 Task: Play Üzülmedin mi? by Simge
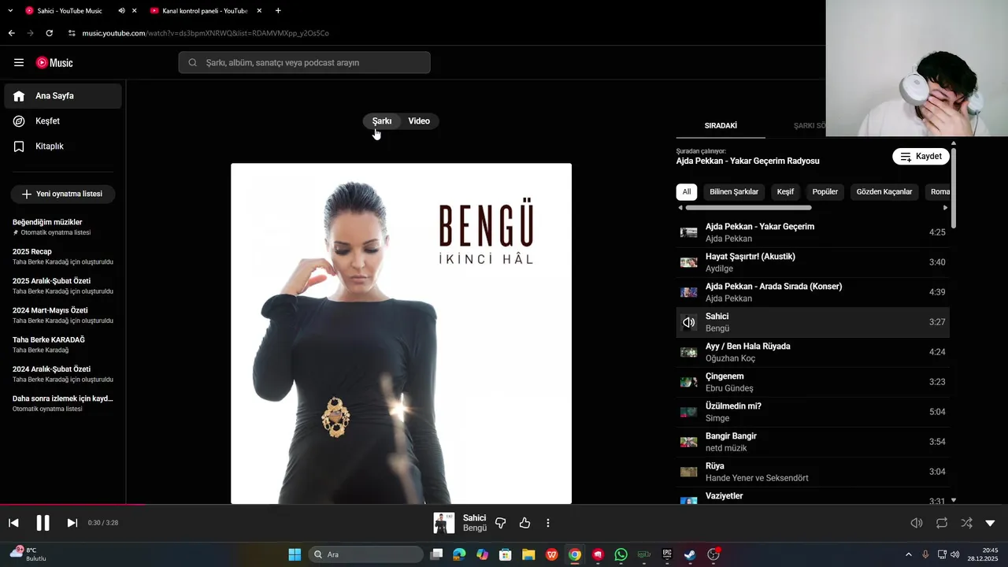point(813,412)
